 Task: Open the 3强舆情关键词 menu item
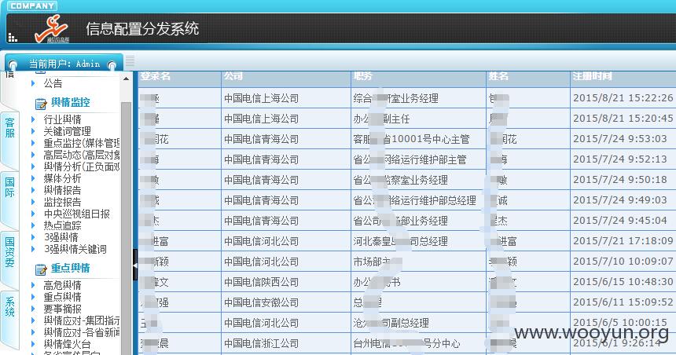point(75,250)
